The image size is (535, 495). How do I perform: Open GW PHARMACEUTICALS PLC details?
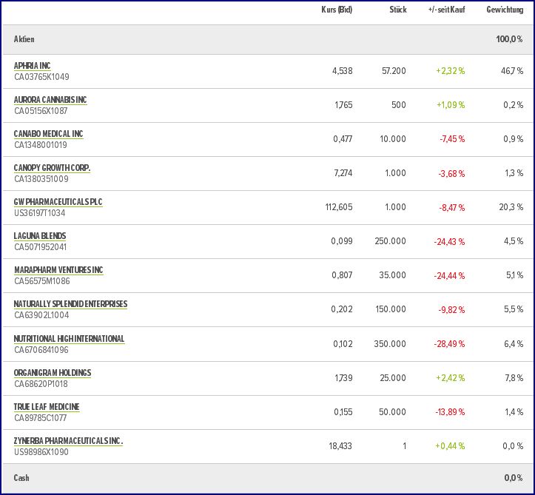click(58, 202)
